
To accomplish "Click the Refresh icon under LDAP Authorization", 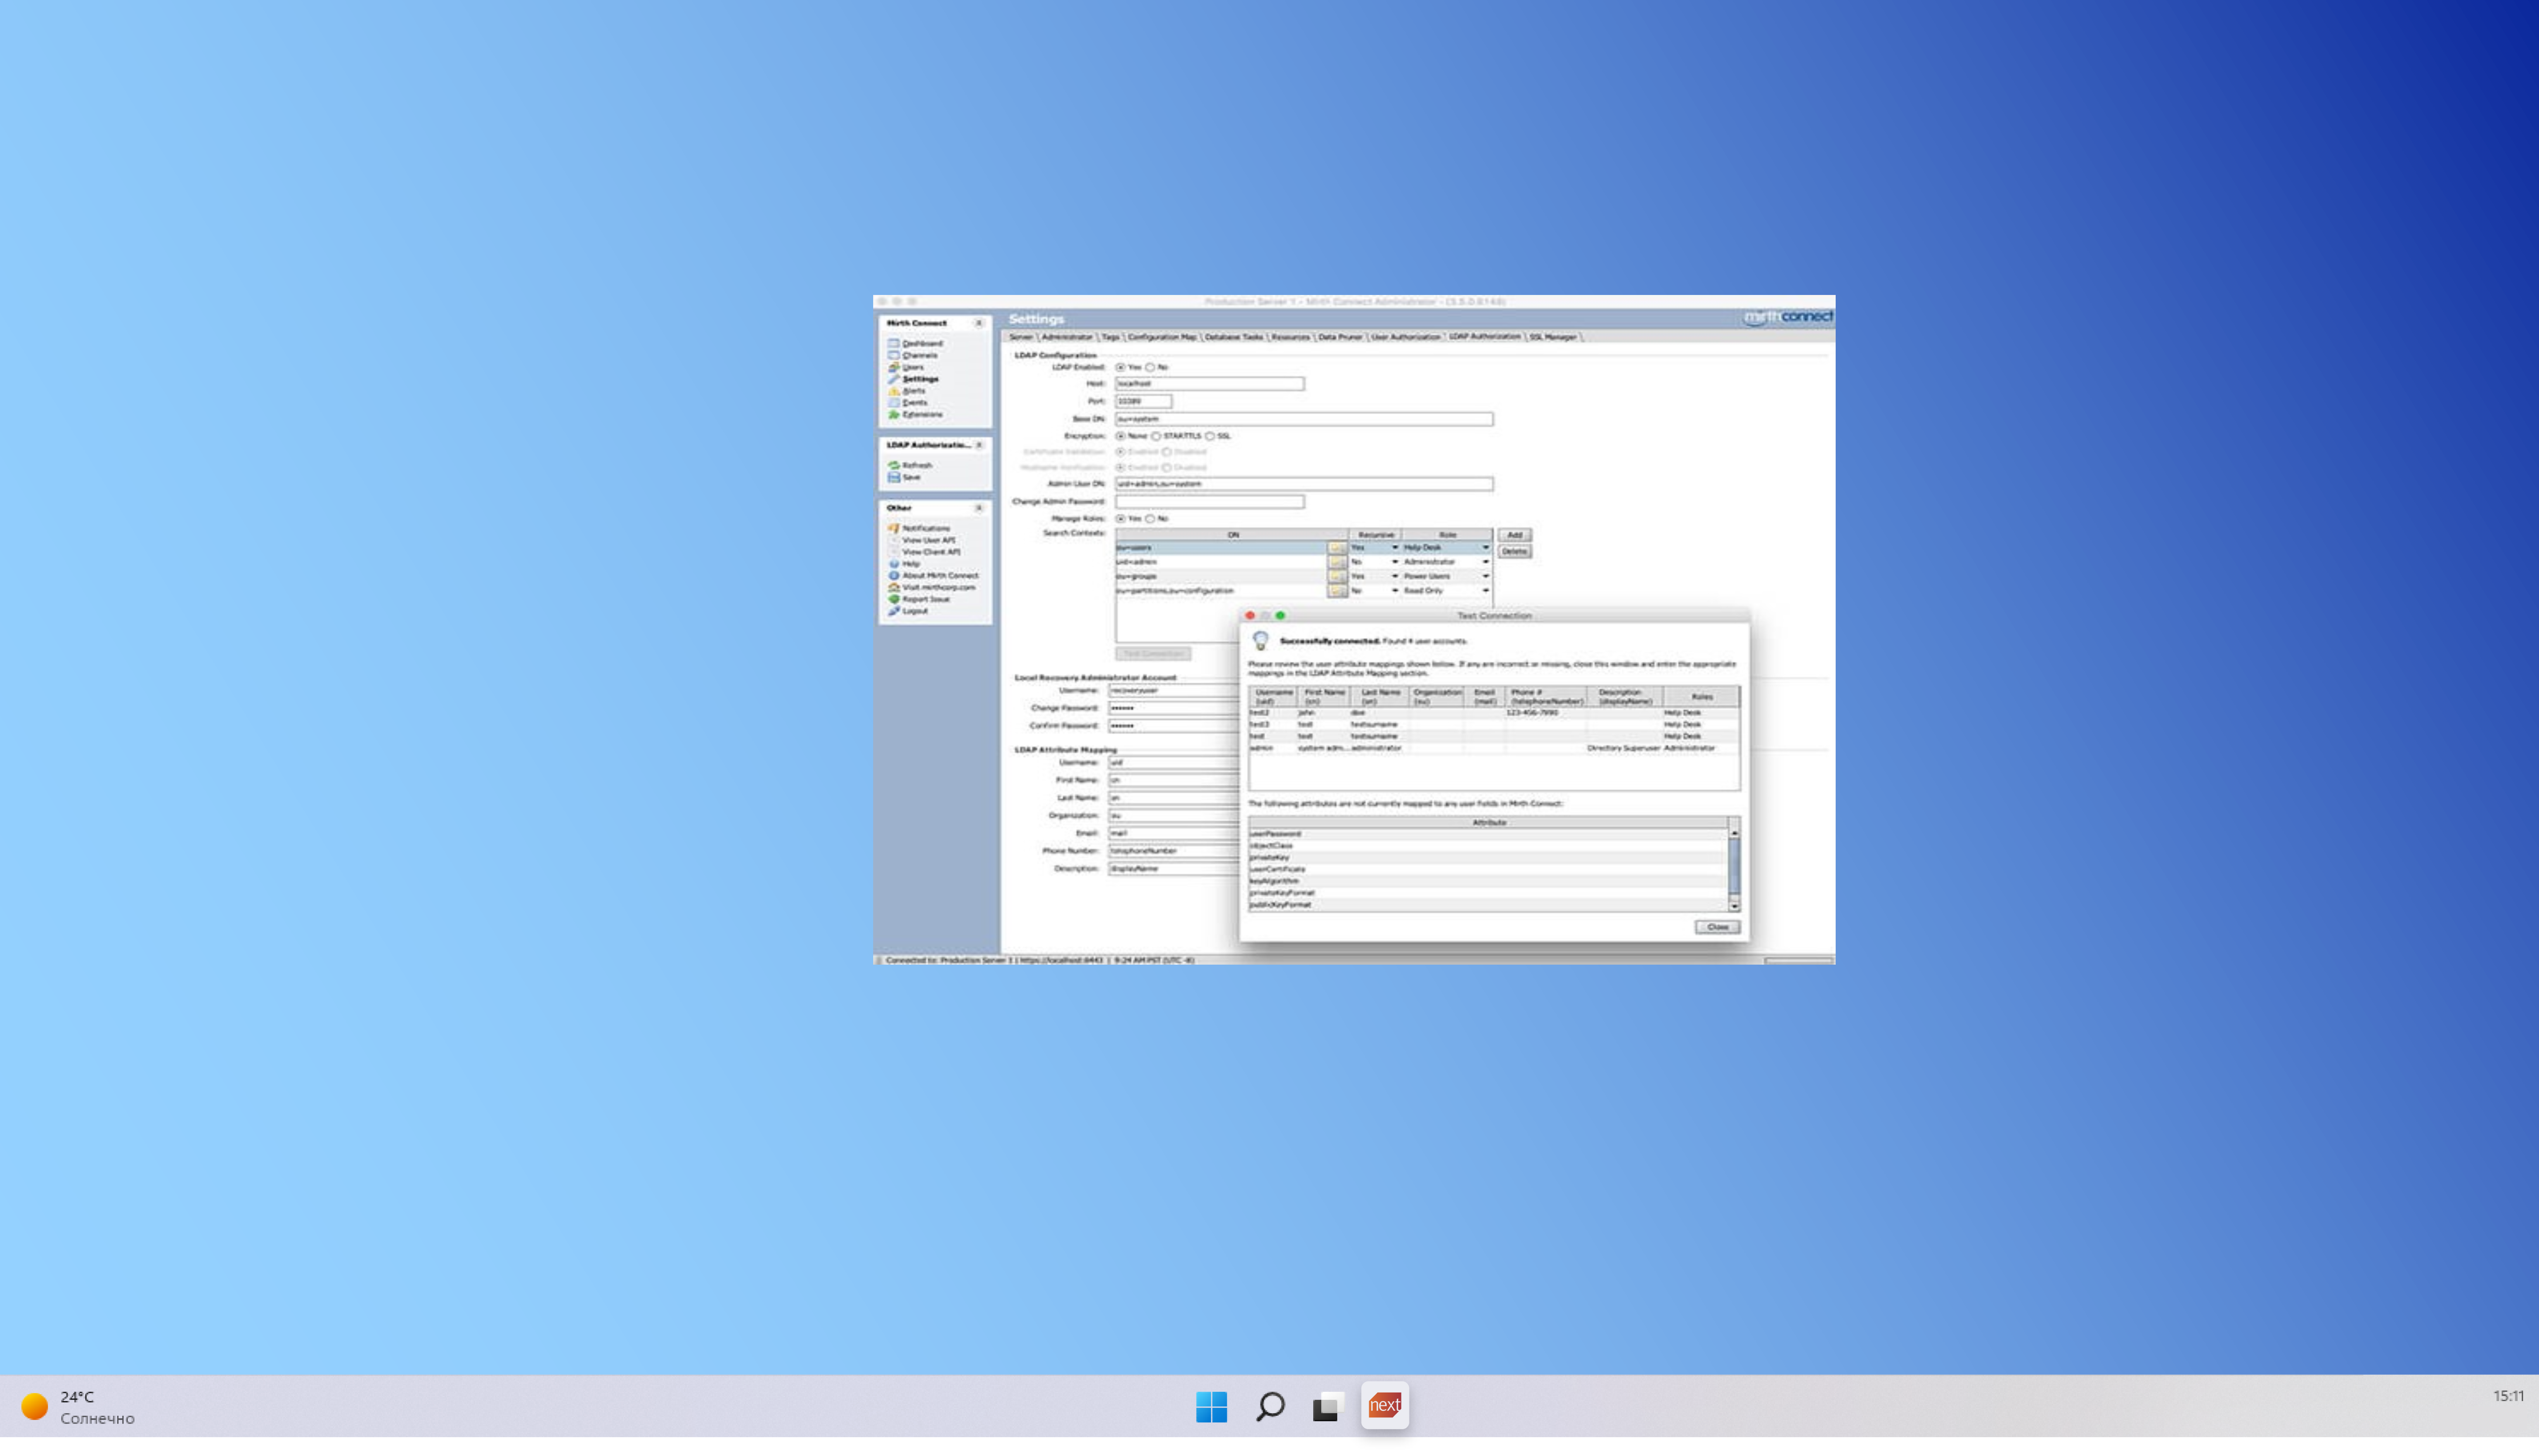I will (x=893, y=465).
